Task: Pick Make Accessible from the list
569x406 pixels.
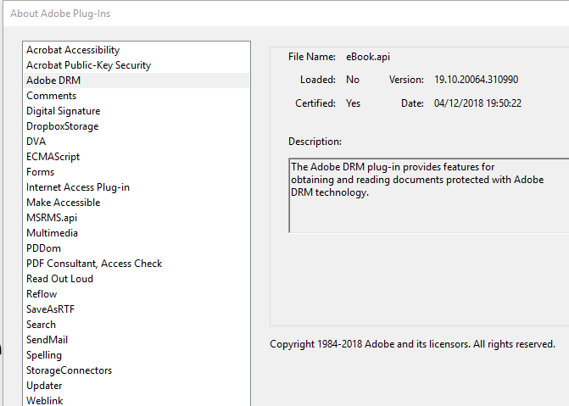Action: point(63,203)
